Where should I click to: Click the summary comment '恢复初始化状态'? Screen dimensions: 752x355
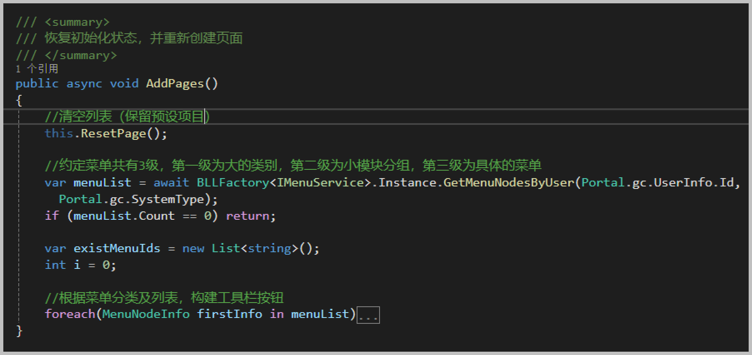point(91,38)
